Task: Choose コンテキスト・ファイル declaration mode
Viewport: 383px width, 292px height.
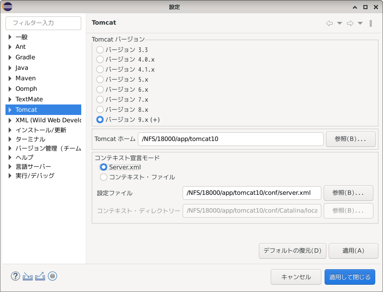Action: pos(103,177)
